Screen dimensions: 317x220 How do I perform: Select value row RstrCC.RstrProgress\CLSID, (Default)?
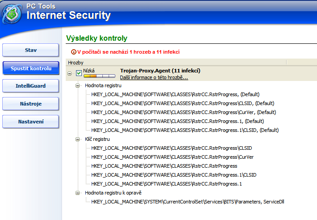182,103
